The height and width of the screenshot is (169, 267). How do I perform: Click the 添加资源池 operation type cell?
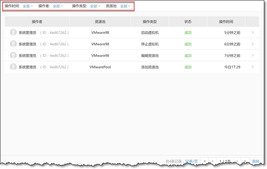click(x=150, y=67)
